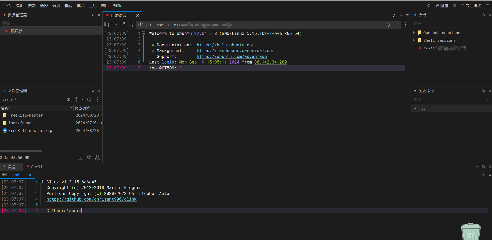This screenshot has width=492, height=240.
Task: Show session info icon
Action: 140,25
